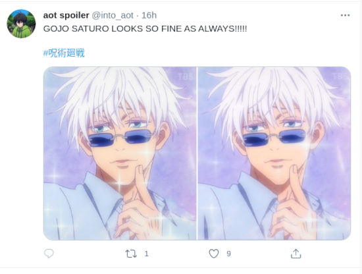Click the TBS watermark on left image
The width and height of the screenshot is (362, 274).
tap(186, 76)
